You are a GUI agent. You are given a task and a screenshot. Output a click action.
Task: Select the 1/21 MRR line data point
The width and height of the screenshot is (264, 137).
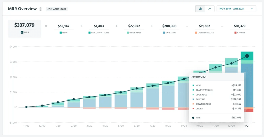pyautogui.click(x=247, y=56)
